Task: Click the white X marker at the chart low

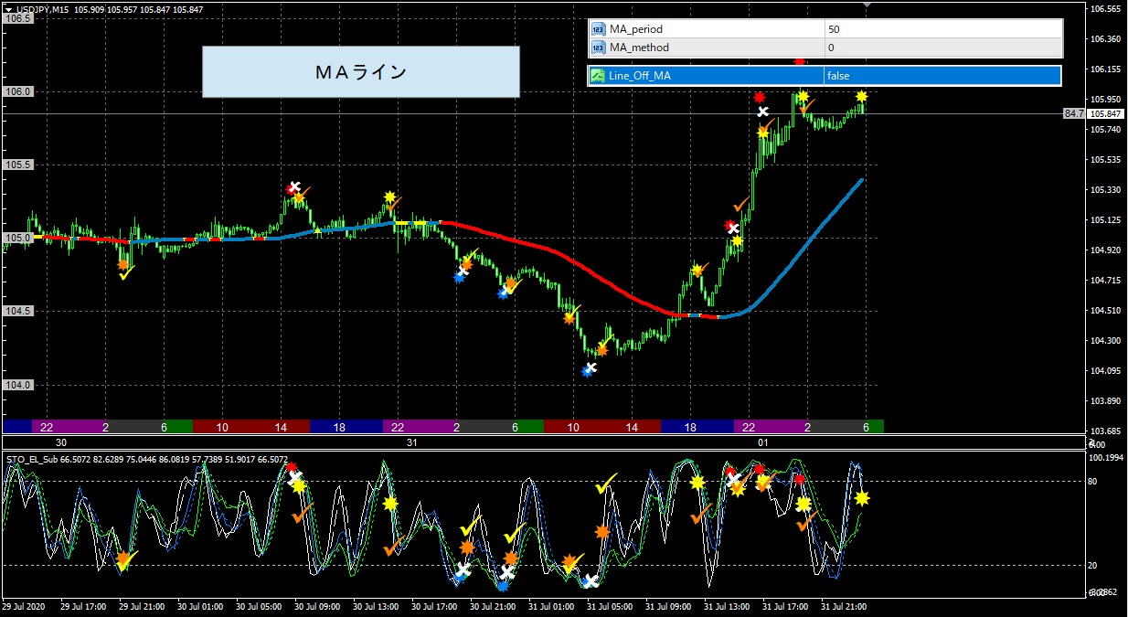Action: coord(590,369)
